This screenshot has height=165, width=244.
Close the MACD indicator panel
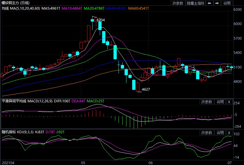click(x=229, y=102)
